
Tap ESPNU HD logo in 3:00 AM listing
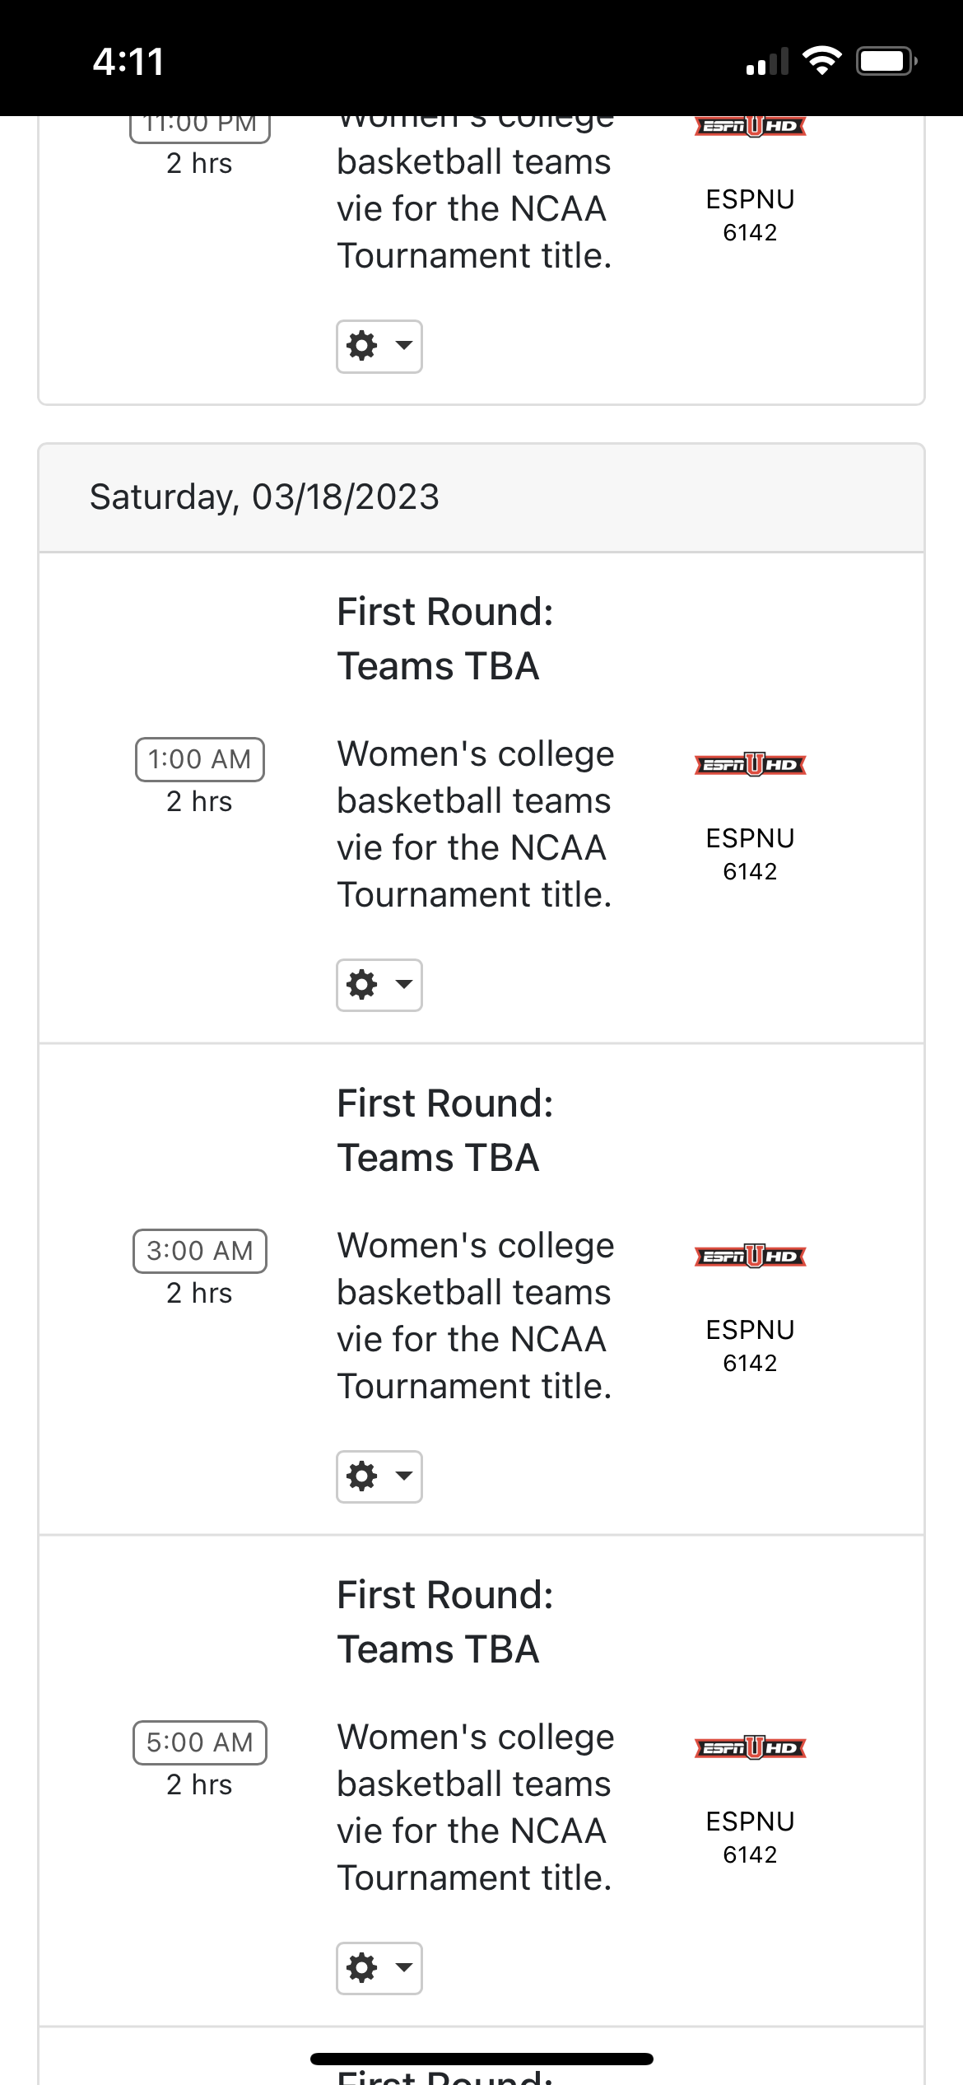pos(750,1257)
